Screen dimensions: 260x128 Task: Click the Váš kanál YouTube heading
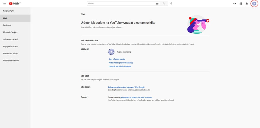tap(89, 41)
